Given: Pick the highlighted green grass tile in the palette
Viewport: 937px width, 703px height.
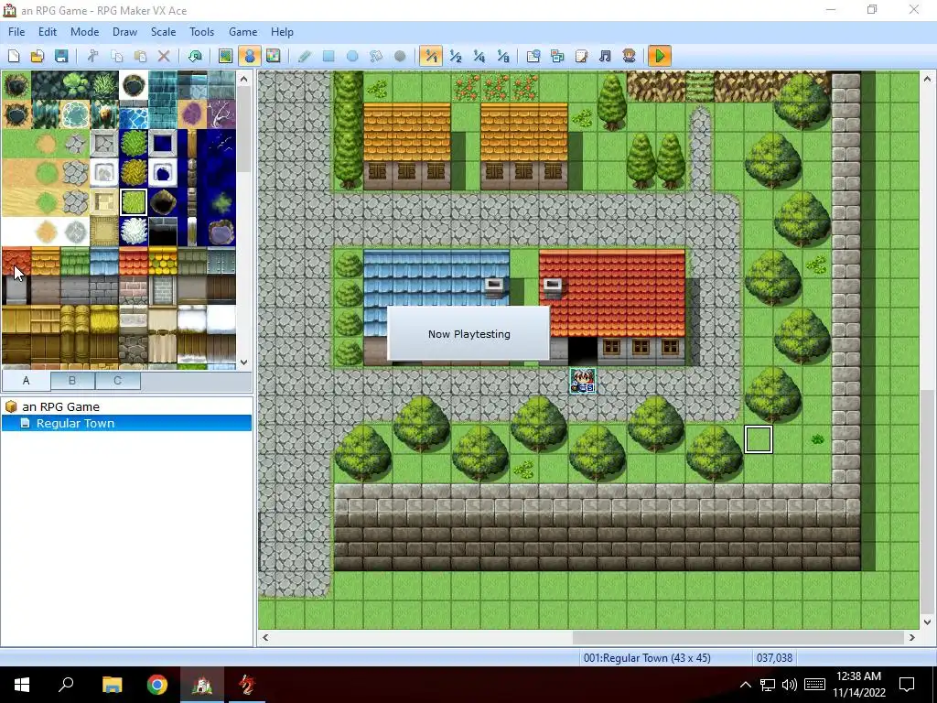Looking at the screenshot, I should (134, 202).
